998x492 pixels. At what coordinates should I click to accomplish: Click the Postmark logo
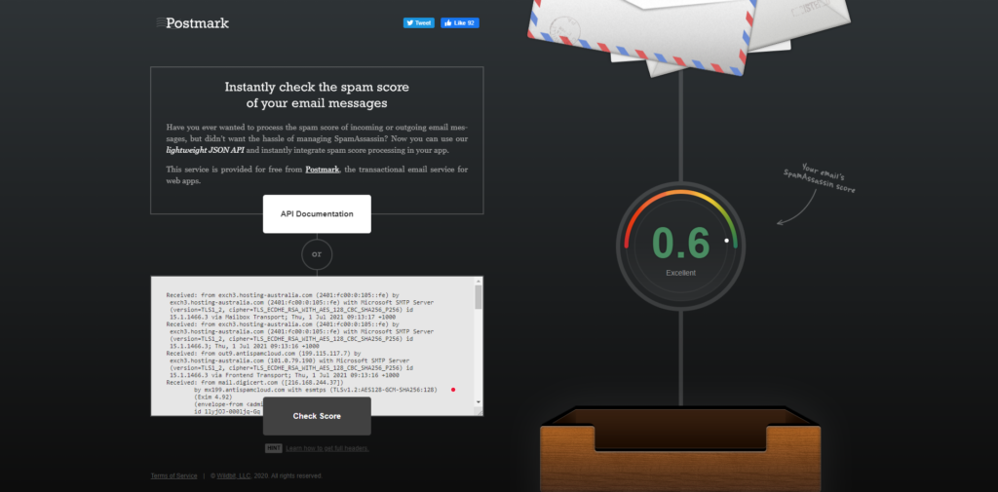coord(193,23)
